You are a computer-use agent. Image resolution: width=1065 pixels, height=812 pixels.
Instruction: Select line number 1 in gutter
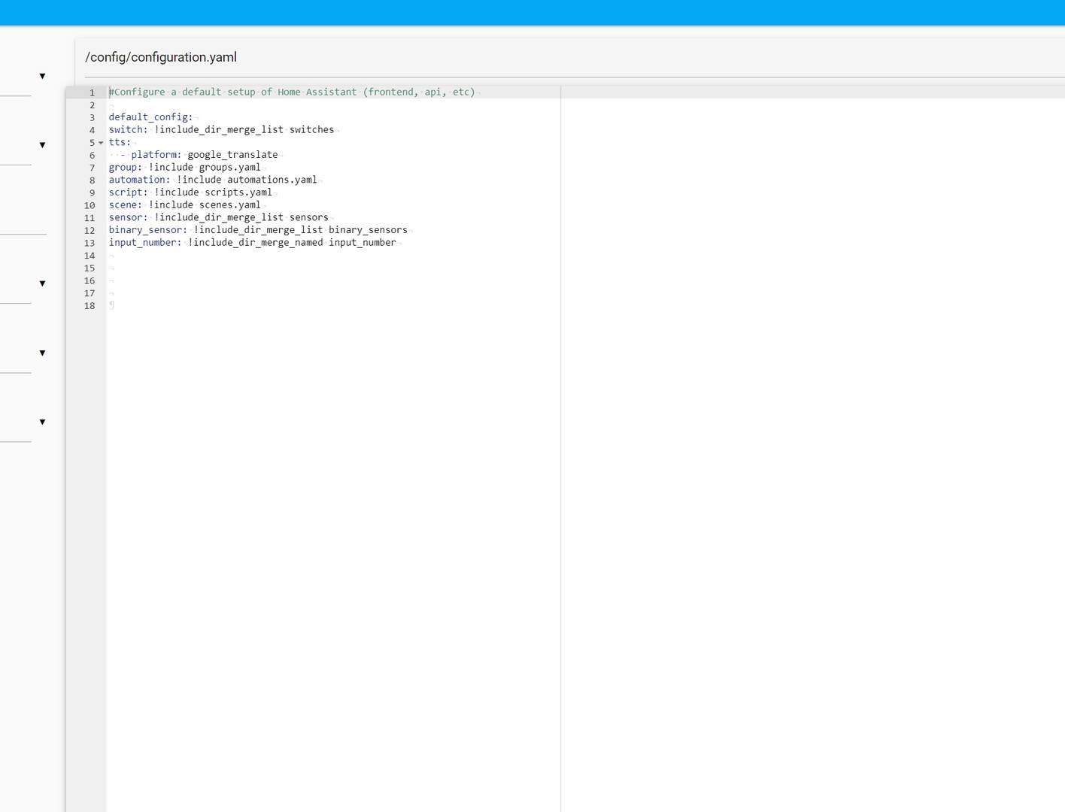[x=93, y=92]
